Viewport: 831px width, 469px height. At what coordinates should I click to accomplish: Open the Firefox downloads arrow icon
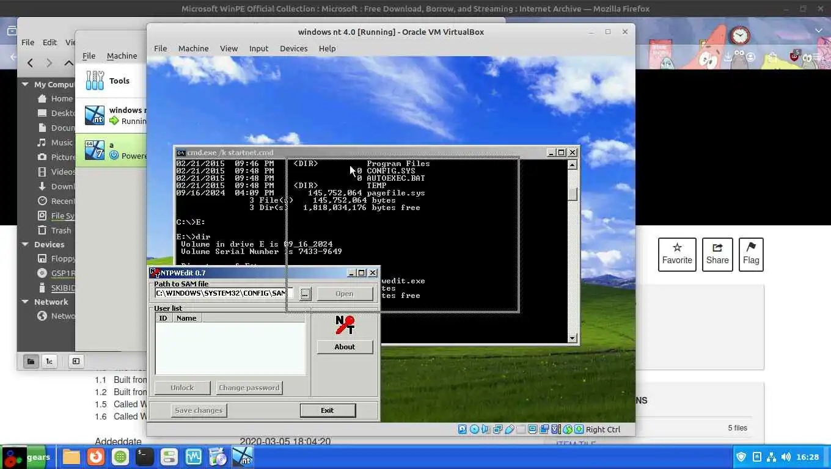point(728,57)
